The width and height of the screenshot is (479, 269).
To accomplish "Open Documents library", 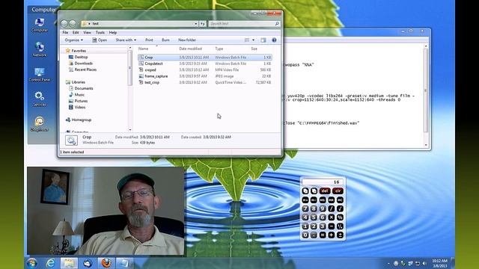I will point(84,88).
